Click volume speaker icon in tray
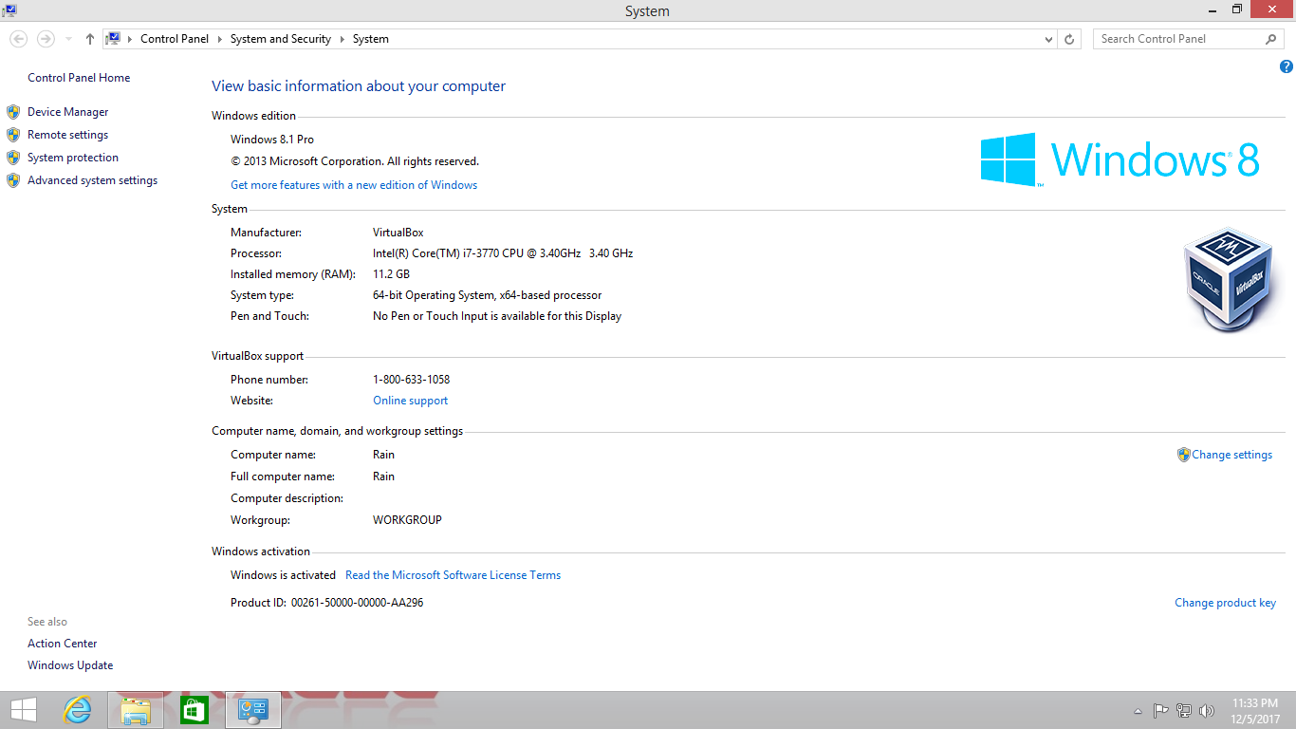1296x729 pixels. coord(1207,710)
